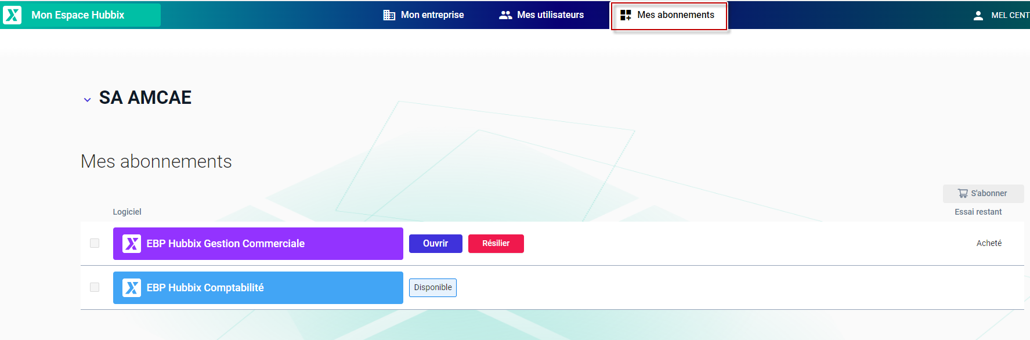Check the EBP Hubbix Comptabilité checkbox
The height and width of the screenshot is (340, 1030).
click(x=95, y=287)
